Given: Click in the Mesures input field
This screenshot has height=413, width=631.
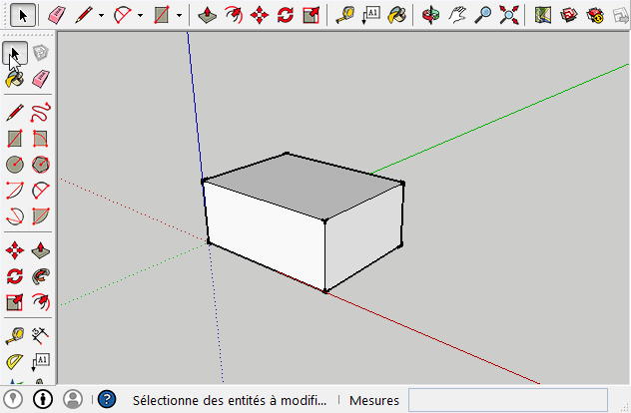Looking at the screenshot, I should click(507, 400).
